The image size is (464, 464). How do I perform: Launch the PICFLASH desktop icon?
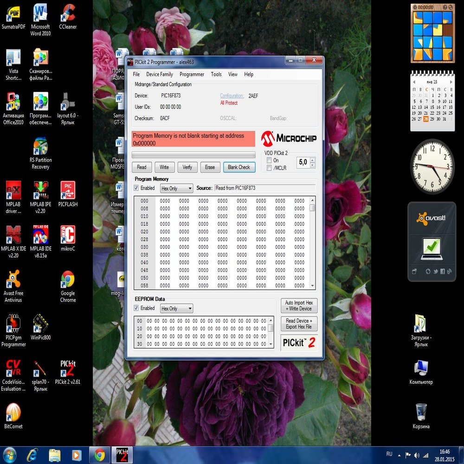68,191
